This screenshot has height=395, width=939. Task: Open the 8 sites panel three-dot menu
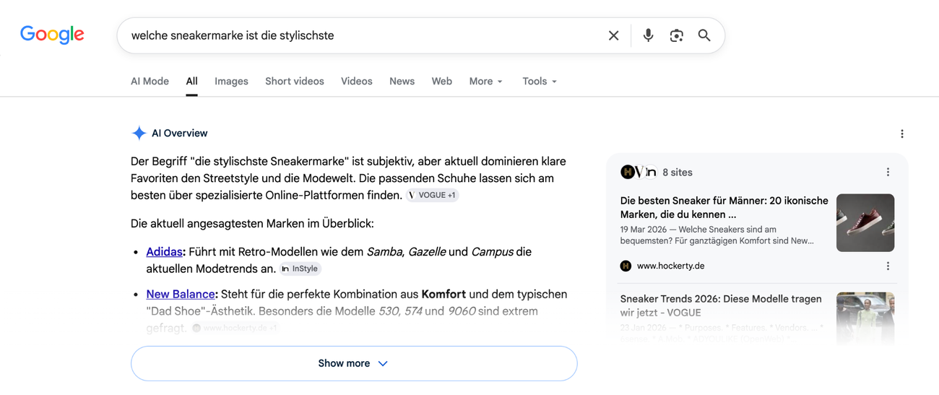pyautogui.click(x=888, y=172)
